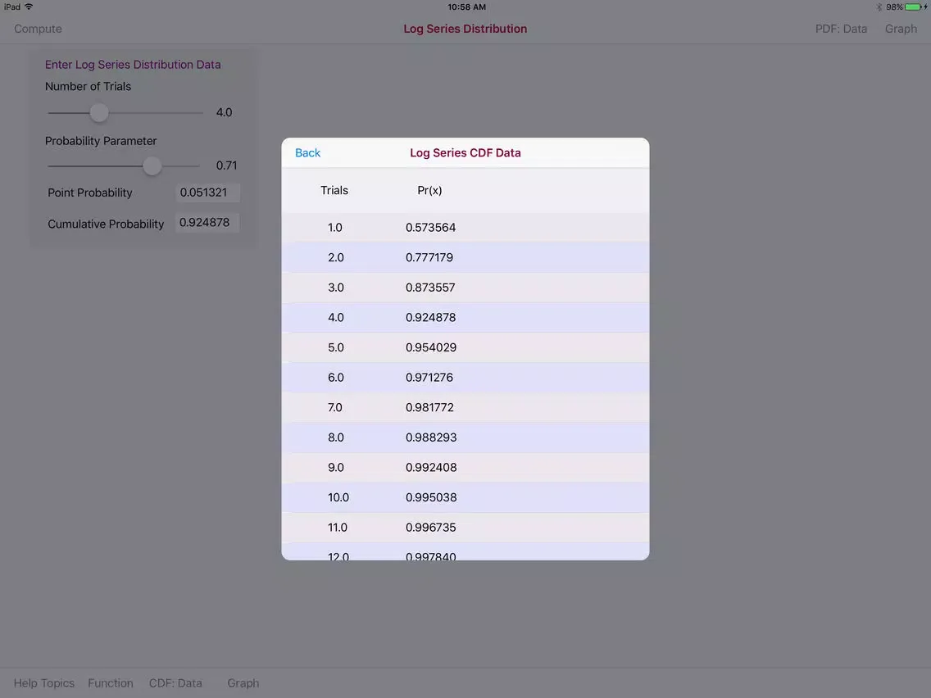Select the value 0.954029

431,347
